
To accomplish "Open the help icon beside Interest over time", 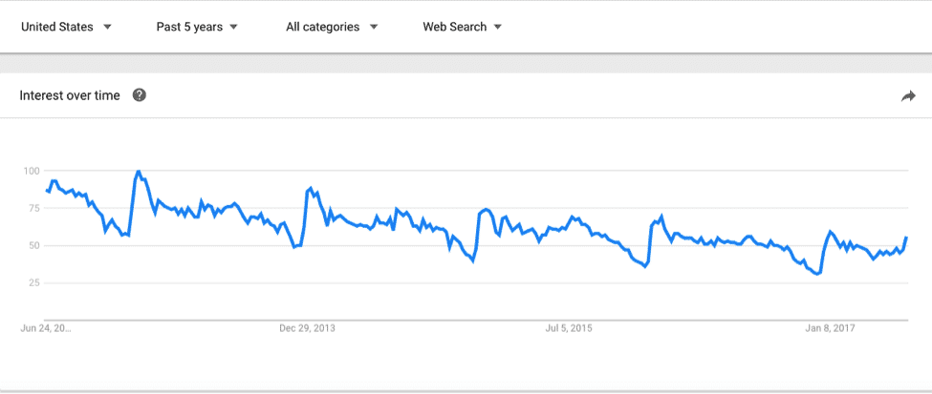I will click(x=140, y=95).
